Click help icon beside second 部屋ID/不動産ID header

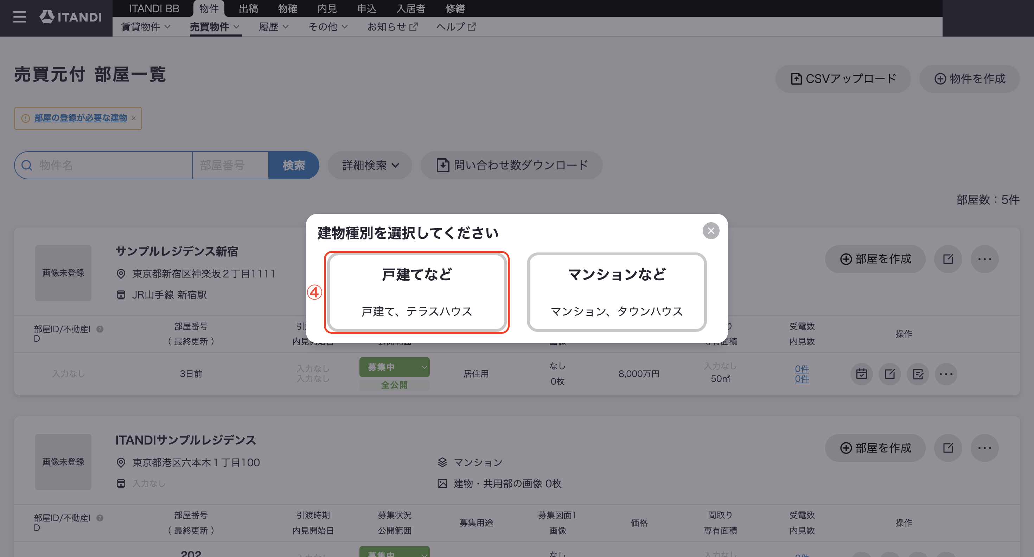(100, 518)
